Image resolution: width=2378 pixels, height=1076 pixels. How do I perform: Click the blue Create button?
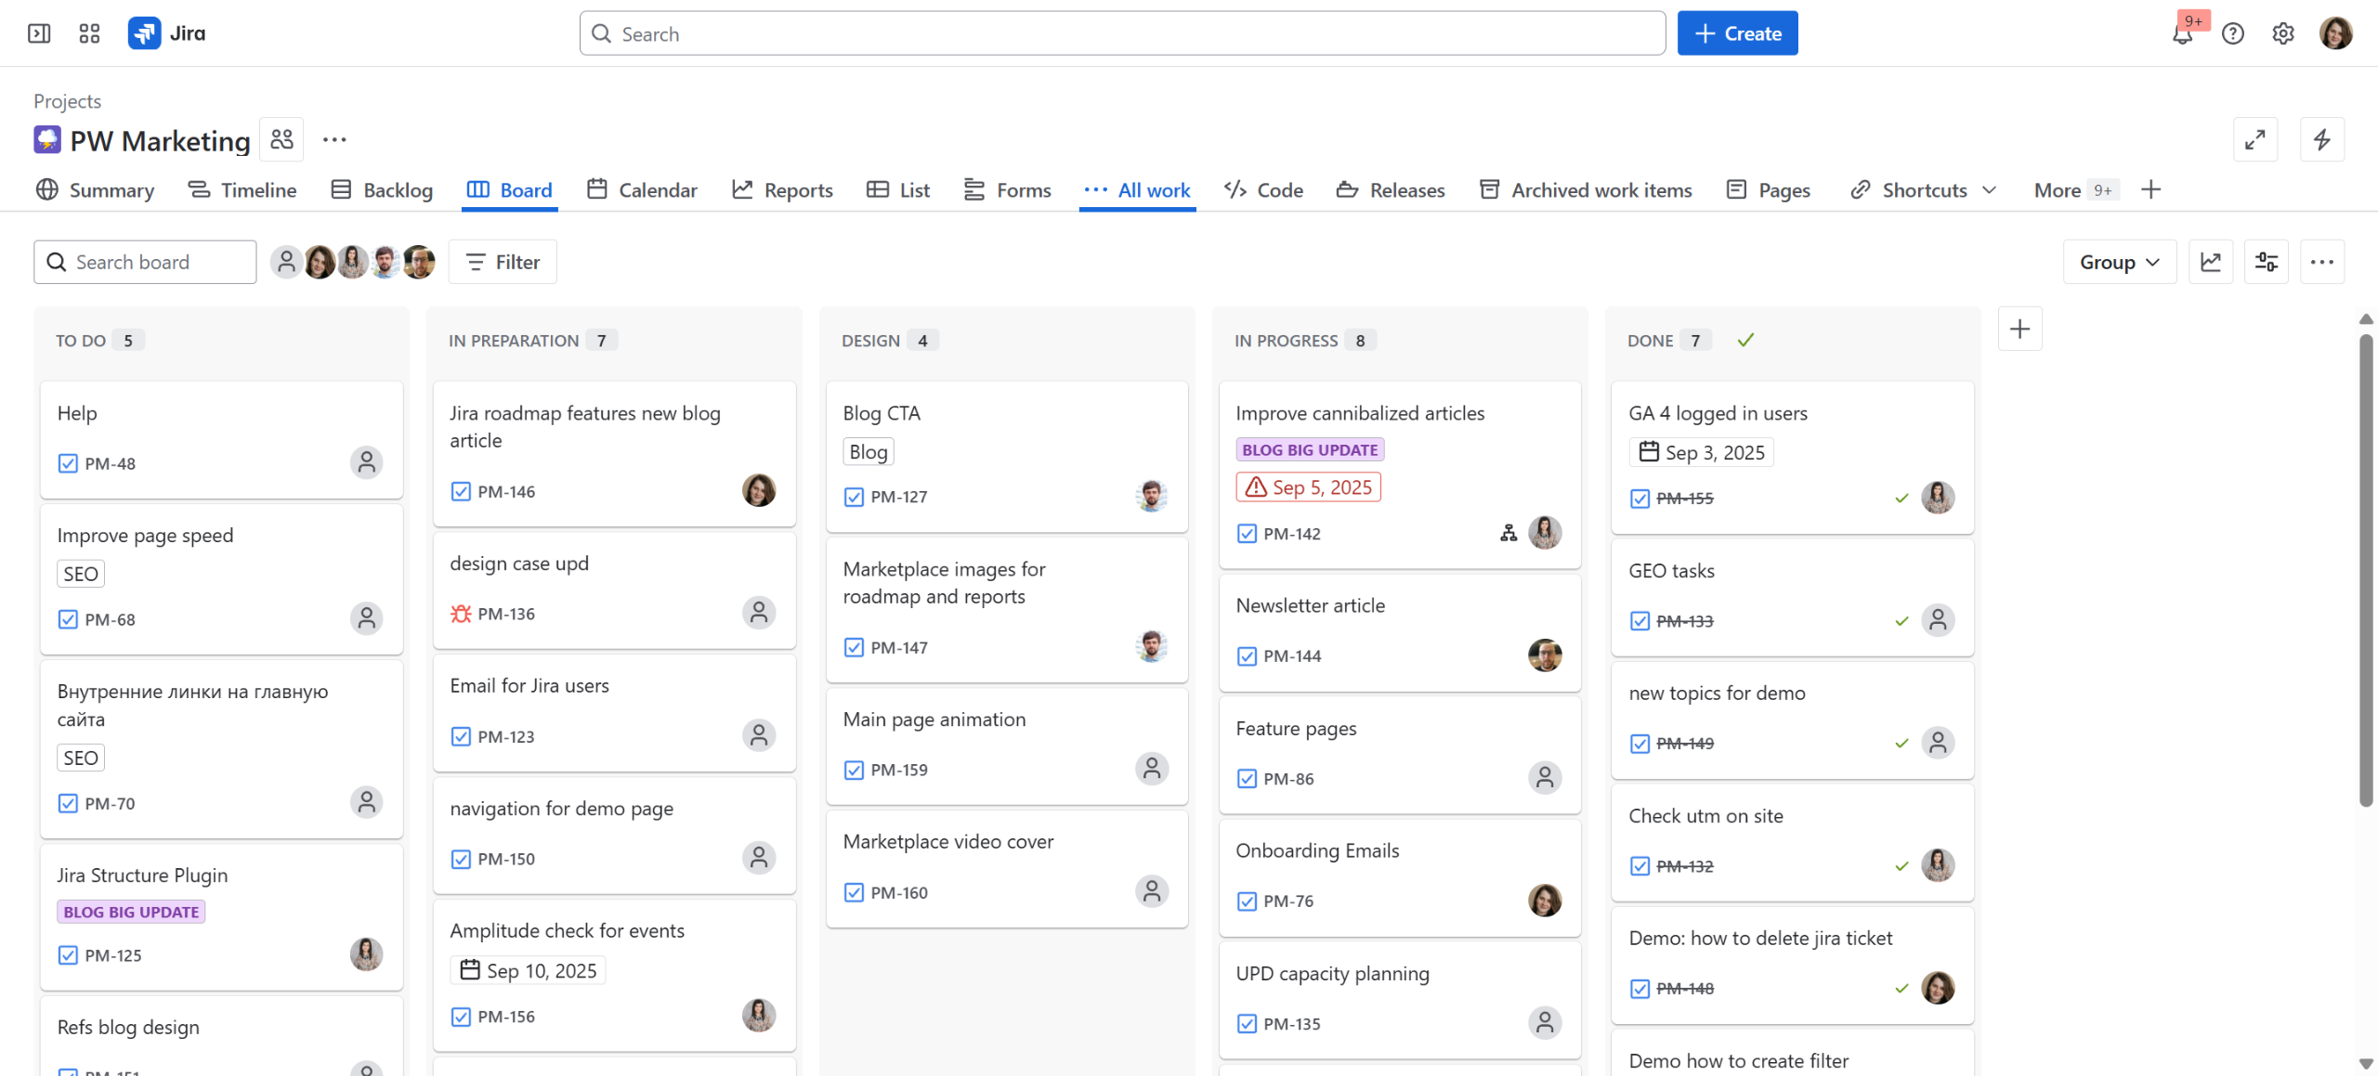pos(1737,33)
